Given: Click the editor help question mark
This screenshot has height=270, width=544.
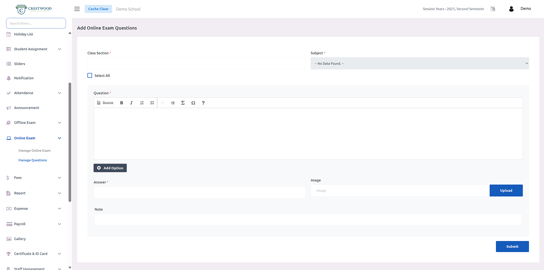Looking at the screenshot, I should coord(203,103).
